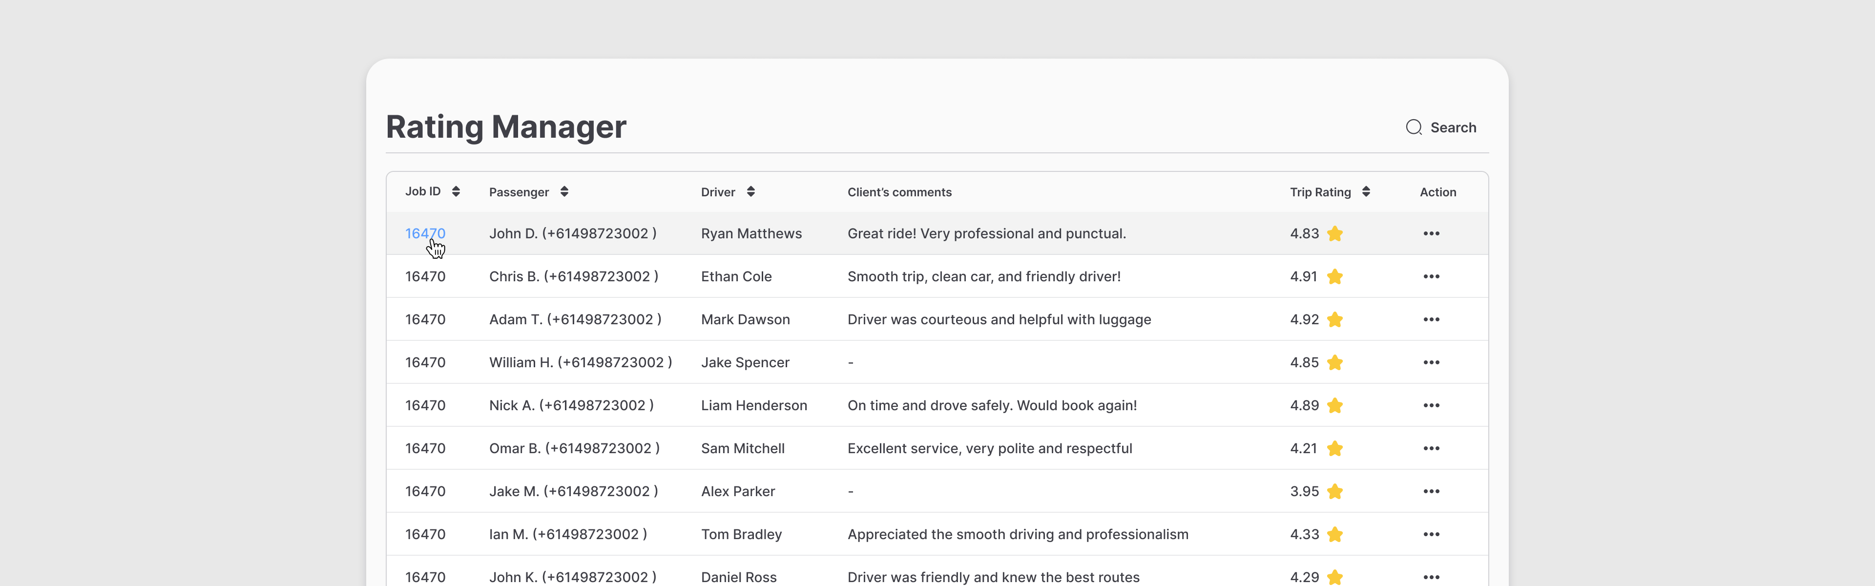
Task: Click the Search label text
Action: click(x=1453, y=127)
